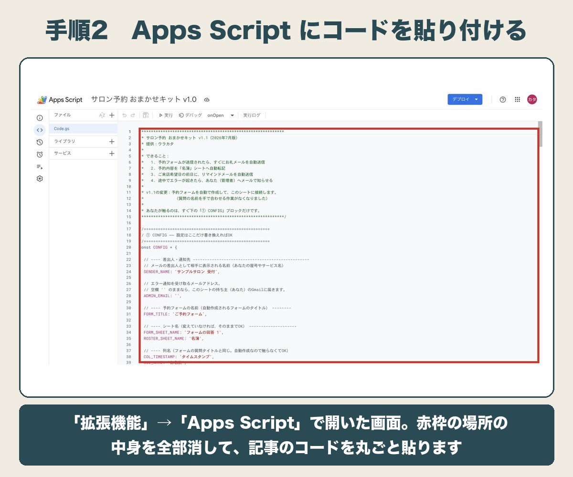Click the ライブラリ section header
The width and height of the screenshot is (573, 477).
click(64, 141)
